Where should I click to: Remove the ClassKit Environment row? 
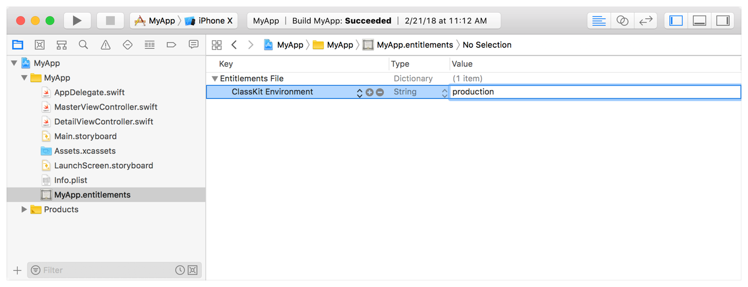coord(380,92)
